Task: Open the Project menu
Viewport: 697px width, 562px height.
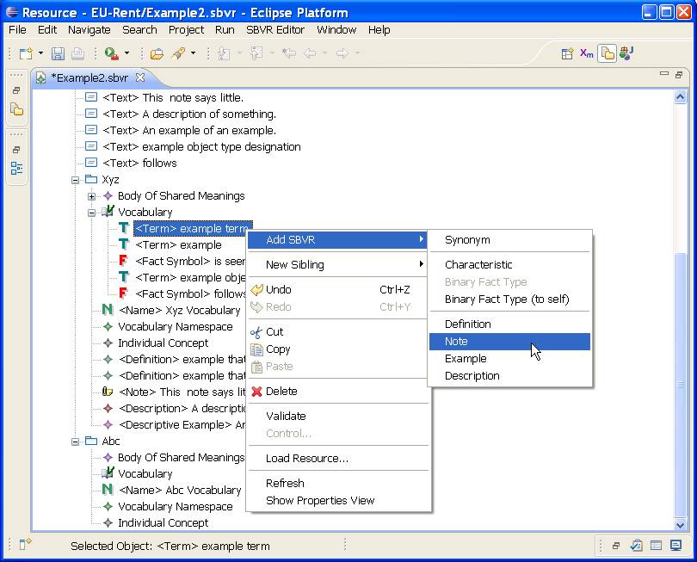Action: (186, 30)
